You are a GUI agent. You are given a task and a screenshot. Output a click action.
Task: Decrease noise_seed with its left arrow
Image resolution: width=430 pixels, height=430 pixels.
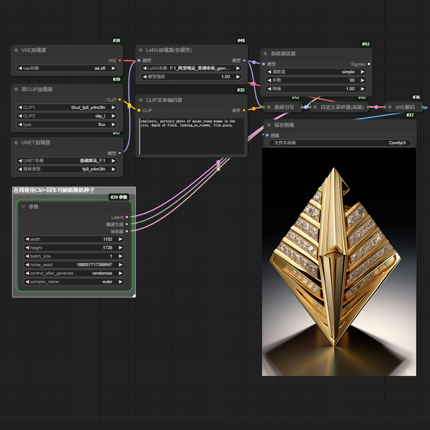click(x=27, y=265)
